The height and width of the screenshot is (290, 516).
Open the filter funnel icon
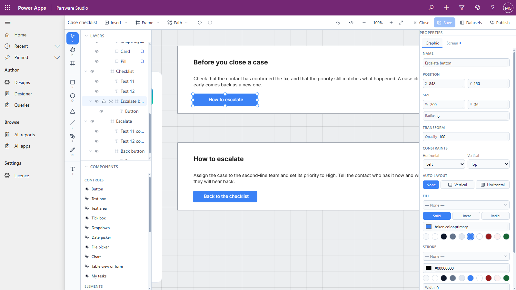pyautogui.click(x=462, y=8)
